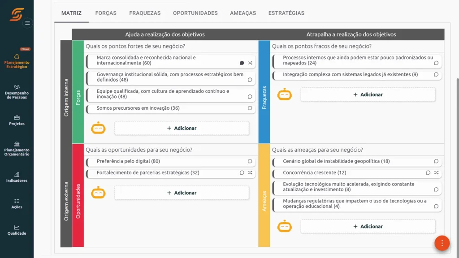Select 'Evolução tecnológica muito acelerada' threat
The height and width of the screenshot is (258, 459).
[348, 187]
